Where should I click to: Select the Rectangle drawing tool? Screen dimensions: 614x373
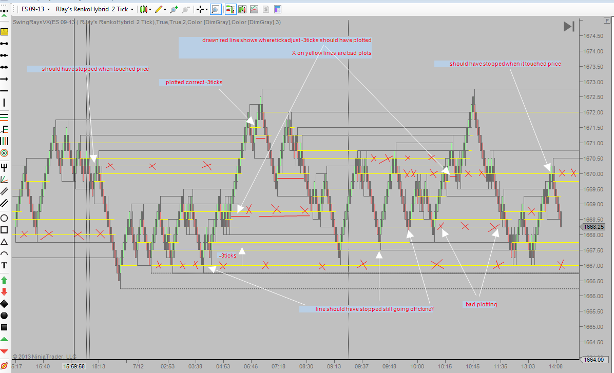pos(4,230)
